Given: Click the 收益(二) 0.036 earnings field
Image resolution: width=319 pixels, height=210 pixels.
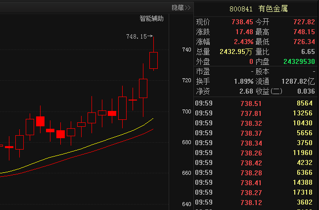Looking at the screenshot, I should (306, 91).
